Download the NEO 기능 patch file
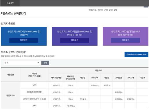 click(71, 85)
